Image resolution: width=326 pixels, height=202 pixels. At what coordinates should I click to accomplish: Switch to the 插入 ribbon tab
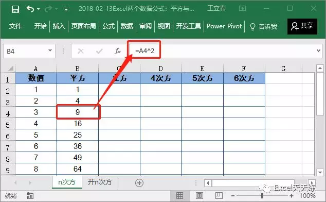pos(59,26)
